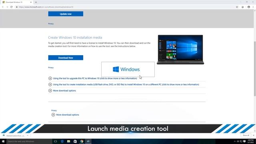This screenshot has width=256, height=144.
Task: Expand 'Using the tool to create installation media'
Action: [x=124, y=84]
